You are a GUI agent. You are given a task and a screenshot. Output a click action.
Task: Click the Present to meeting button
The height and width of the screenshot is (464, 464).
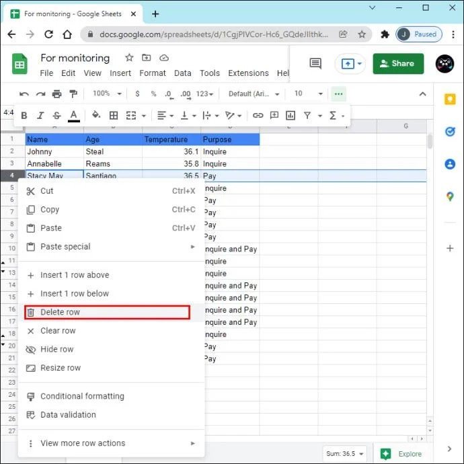[x=350, y=64]
